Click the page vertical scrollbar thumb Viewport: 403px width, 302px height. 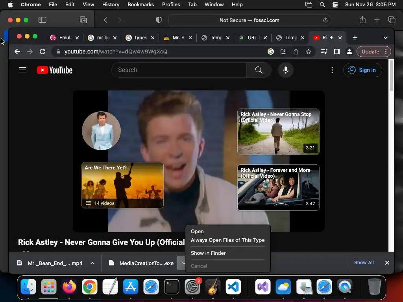[392, 76]
